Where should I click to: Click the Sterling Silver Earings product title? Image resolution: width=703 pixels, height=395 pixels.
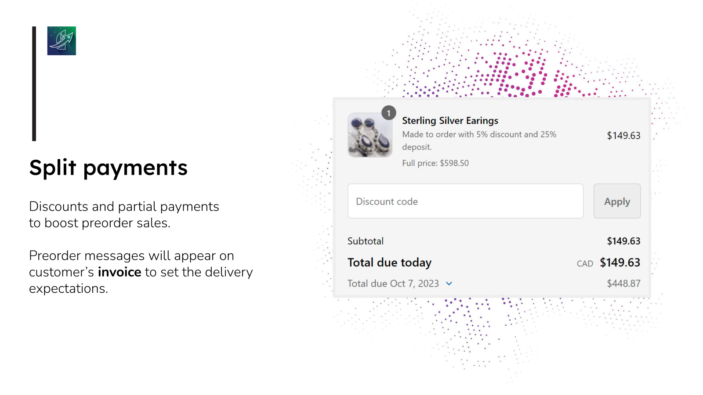pos(450,120)
